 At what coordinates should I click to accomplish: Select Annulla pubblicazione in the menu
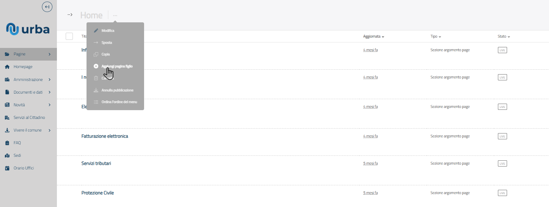point(117,90)
